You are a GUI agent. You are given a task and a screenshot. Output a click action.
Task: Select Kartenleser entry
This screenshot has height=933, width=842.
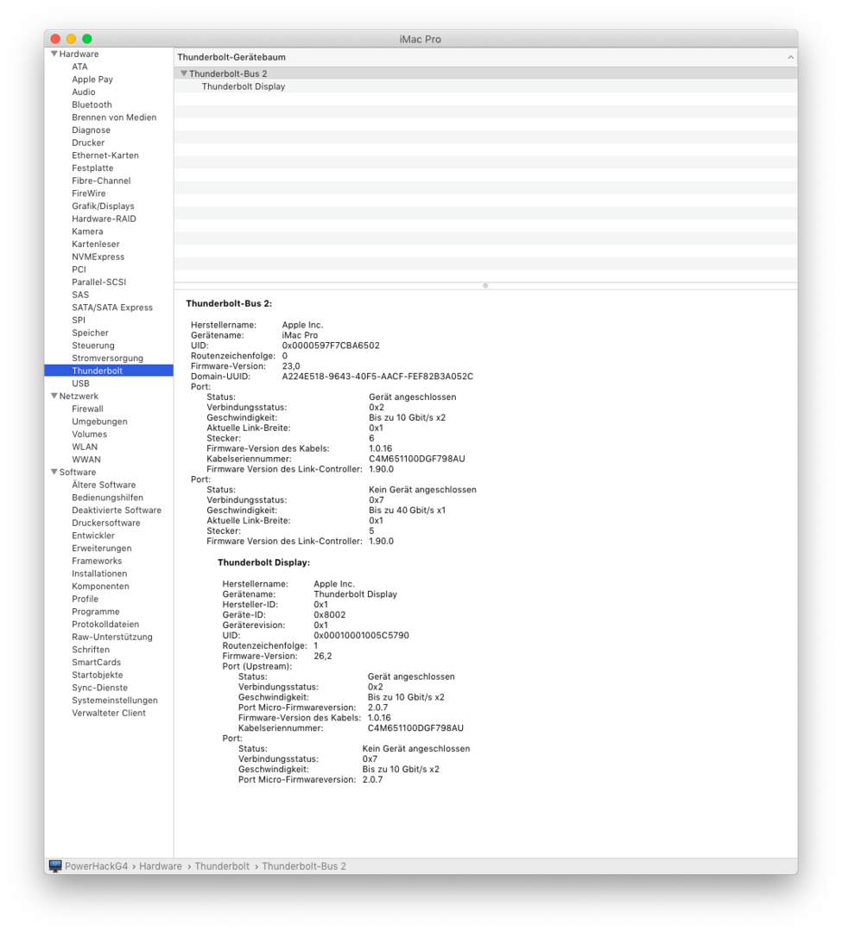click(x=96, y=244)
